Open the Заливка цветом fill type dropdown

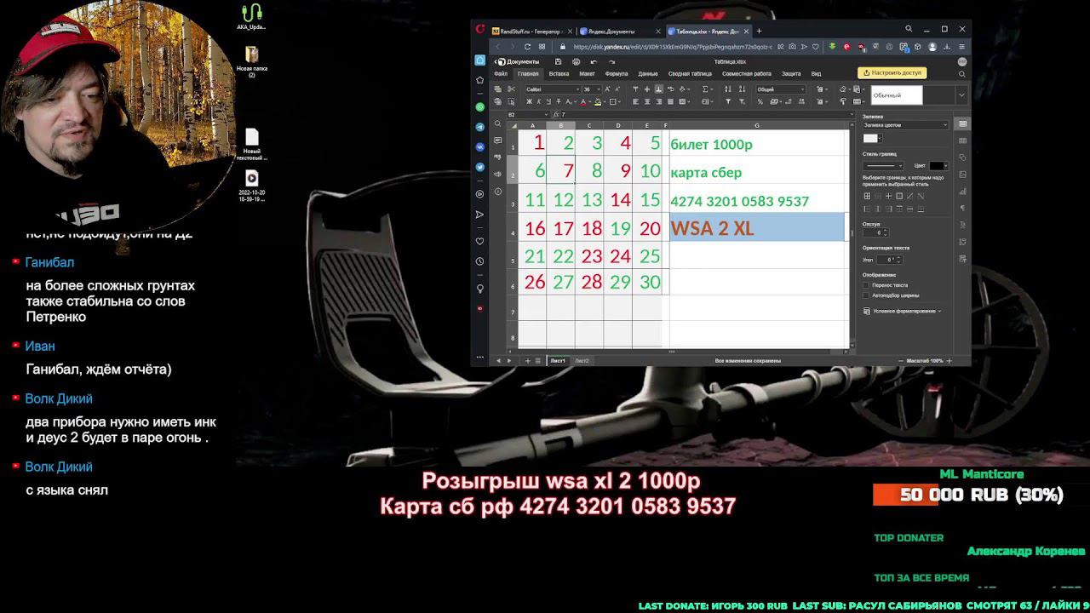pos(905,125)
